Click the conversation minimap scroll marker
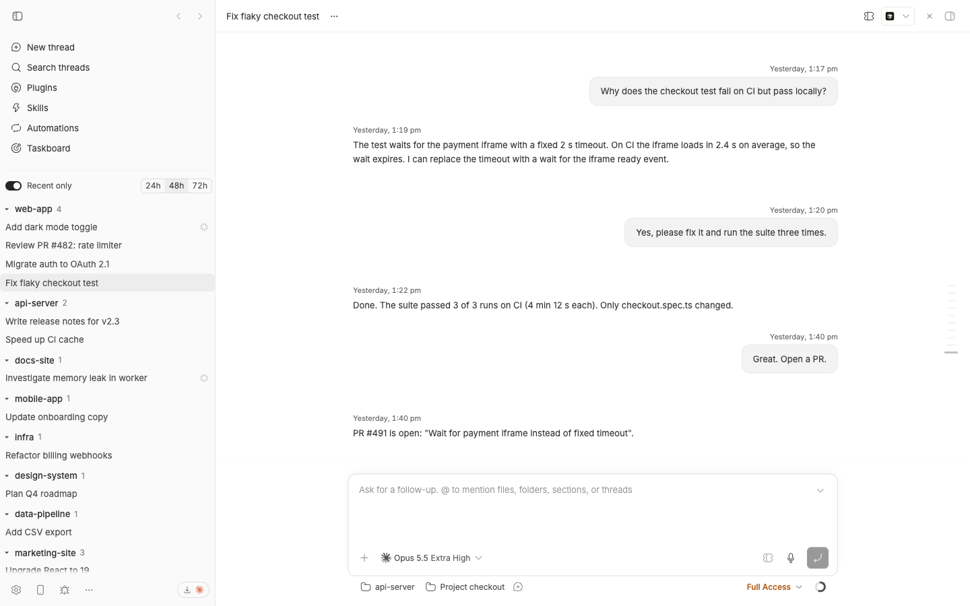This screenshot has width=970, height=606. (x=951, y=352)
